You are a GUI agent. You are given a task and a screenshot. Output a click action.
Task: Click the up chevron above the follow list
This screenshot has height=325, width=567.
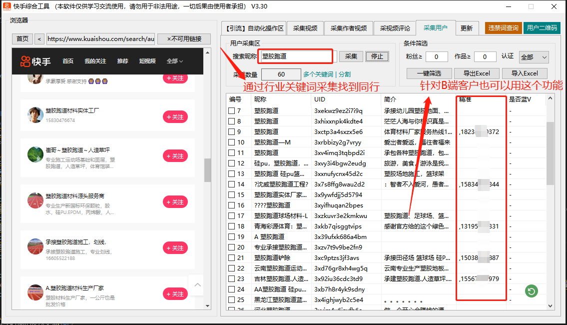click(x=196, y=284)
